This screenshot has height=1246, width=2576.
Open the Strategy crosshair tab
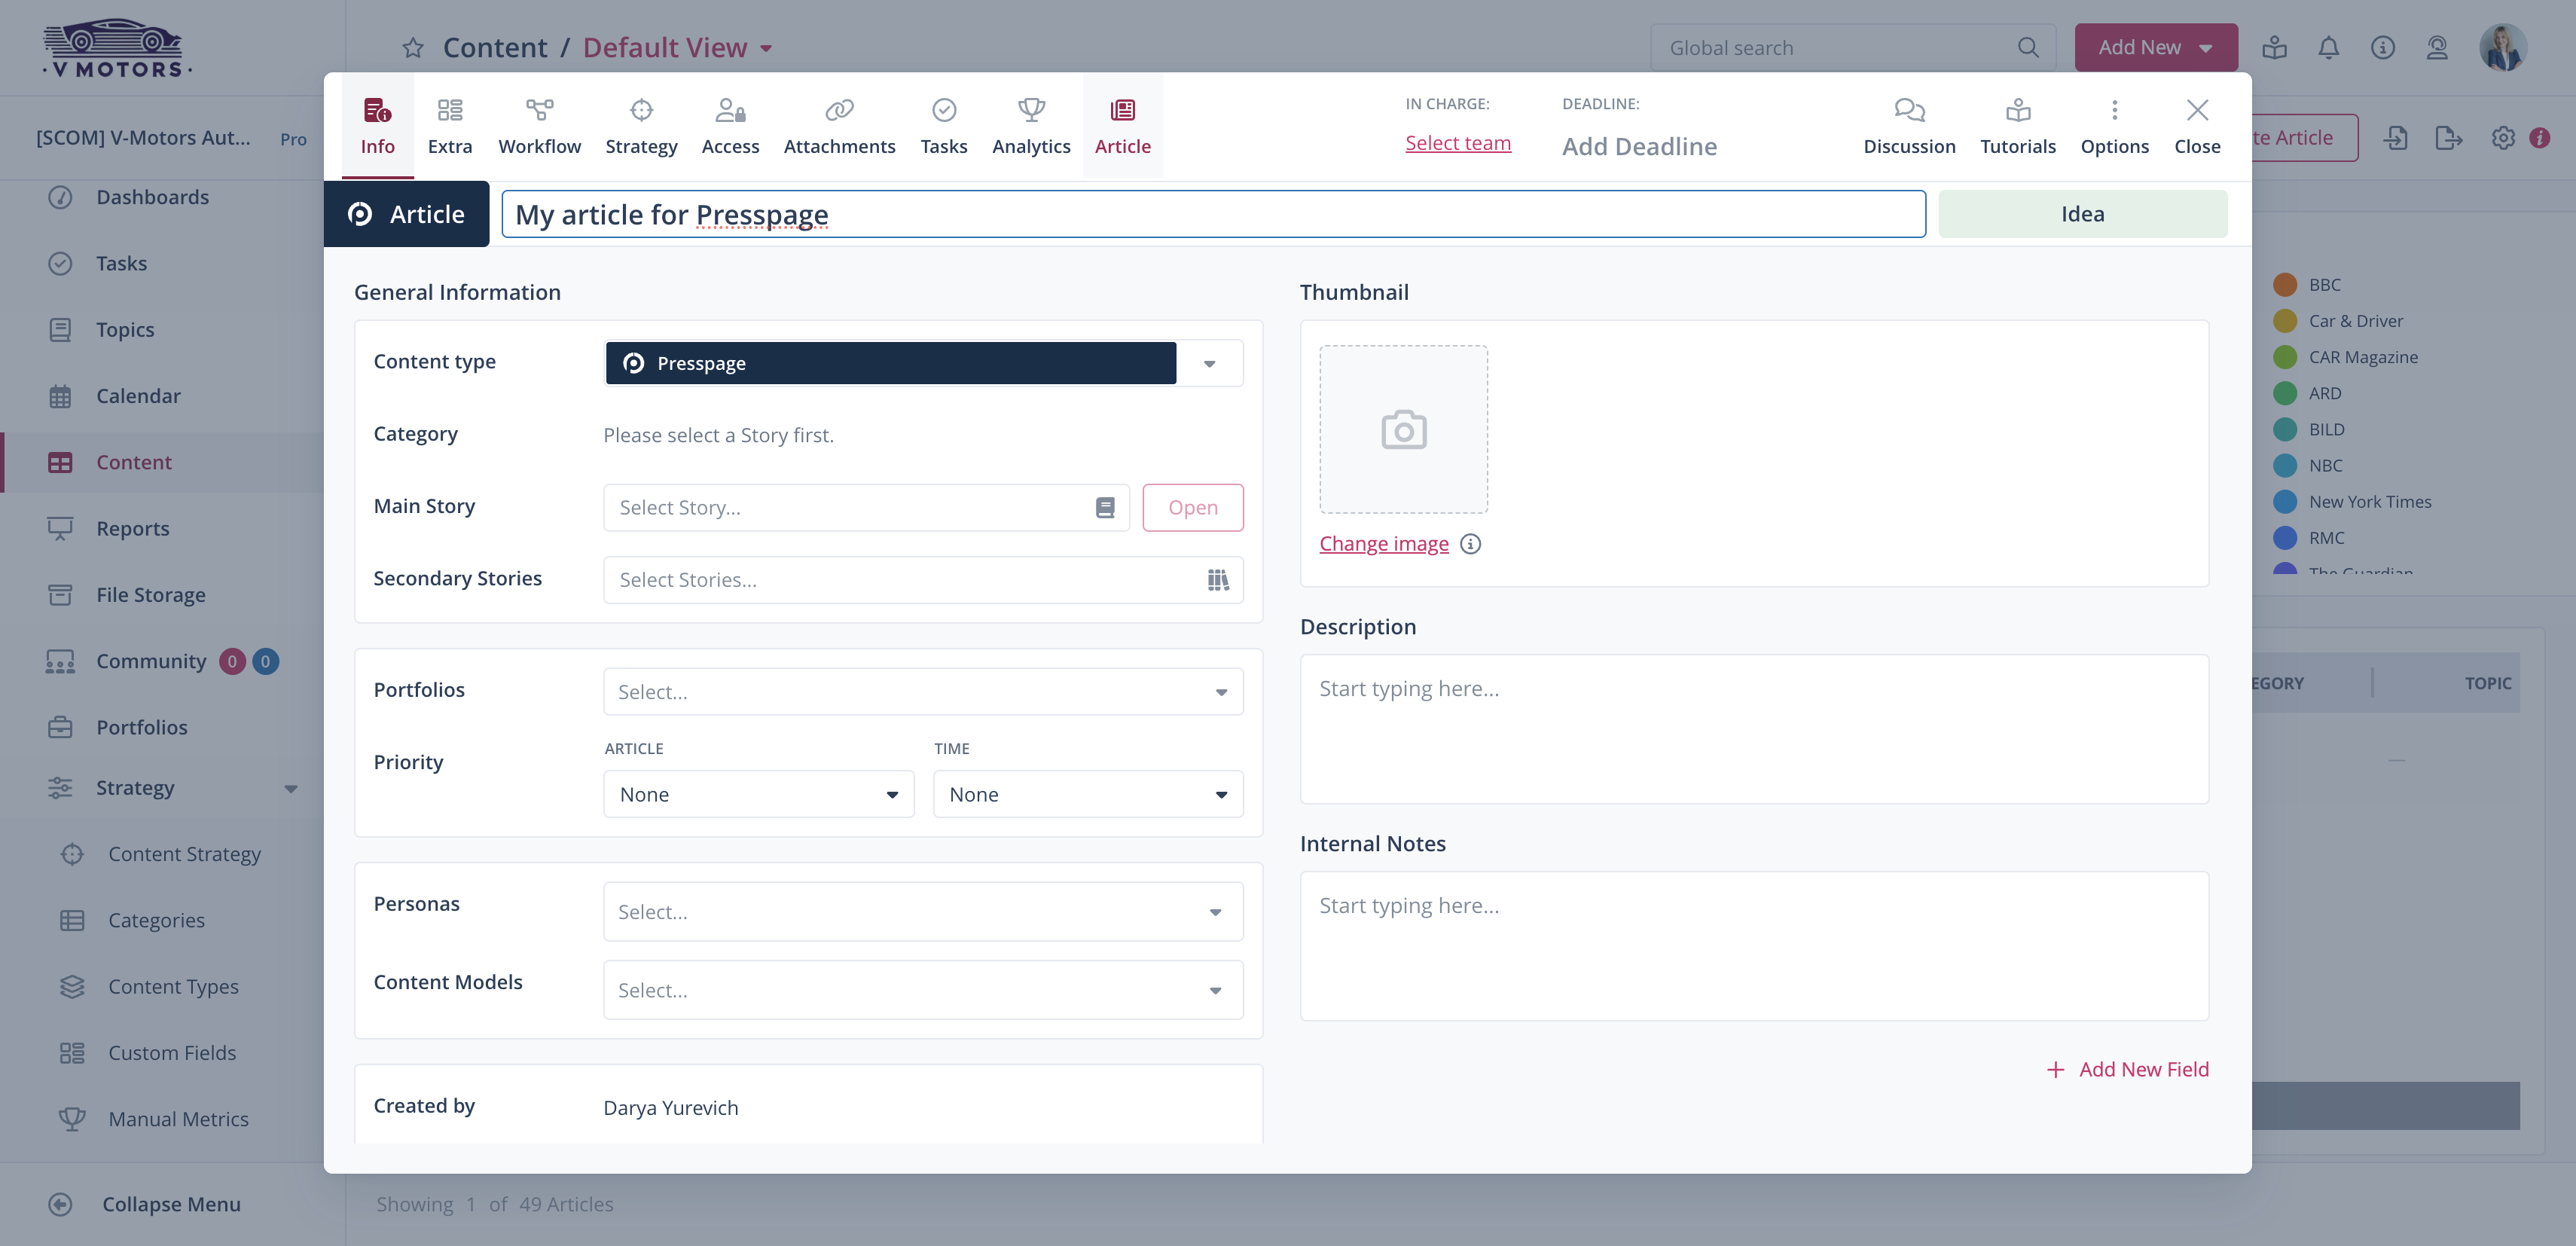click(641, 110)
